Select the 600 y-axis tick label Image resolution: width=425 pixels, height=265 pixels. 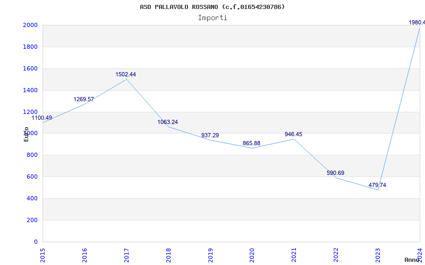point(32,177)
